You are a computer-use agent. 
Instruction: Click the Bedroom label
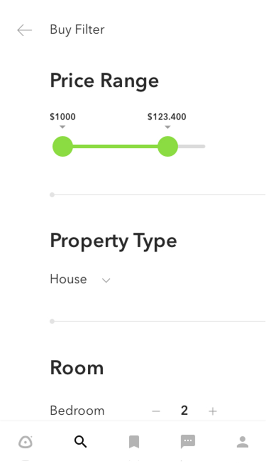(x=77, y=411)
